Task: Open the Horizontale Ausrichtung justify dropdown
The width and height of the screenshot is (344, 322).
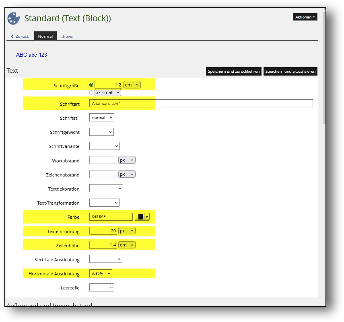Action: point(101,273)
